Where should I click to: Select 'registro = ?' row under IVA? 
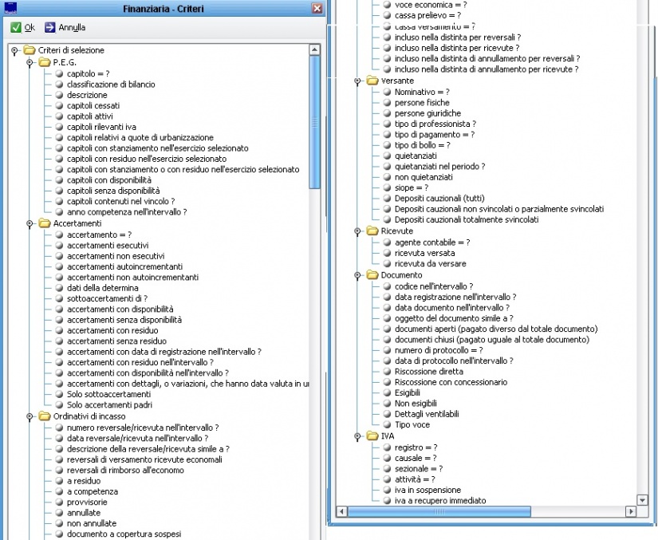[x=416, y=447]
